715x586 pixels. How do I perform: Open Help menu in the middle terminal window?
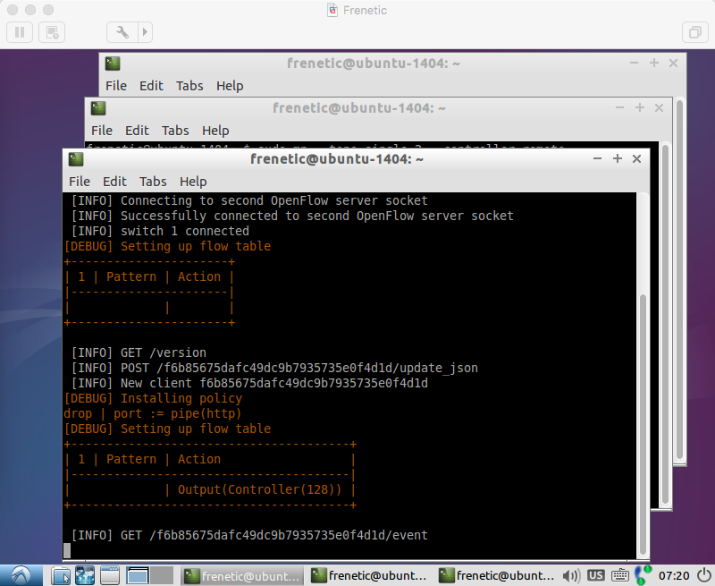pyautogui.click(x=215, y=131)
